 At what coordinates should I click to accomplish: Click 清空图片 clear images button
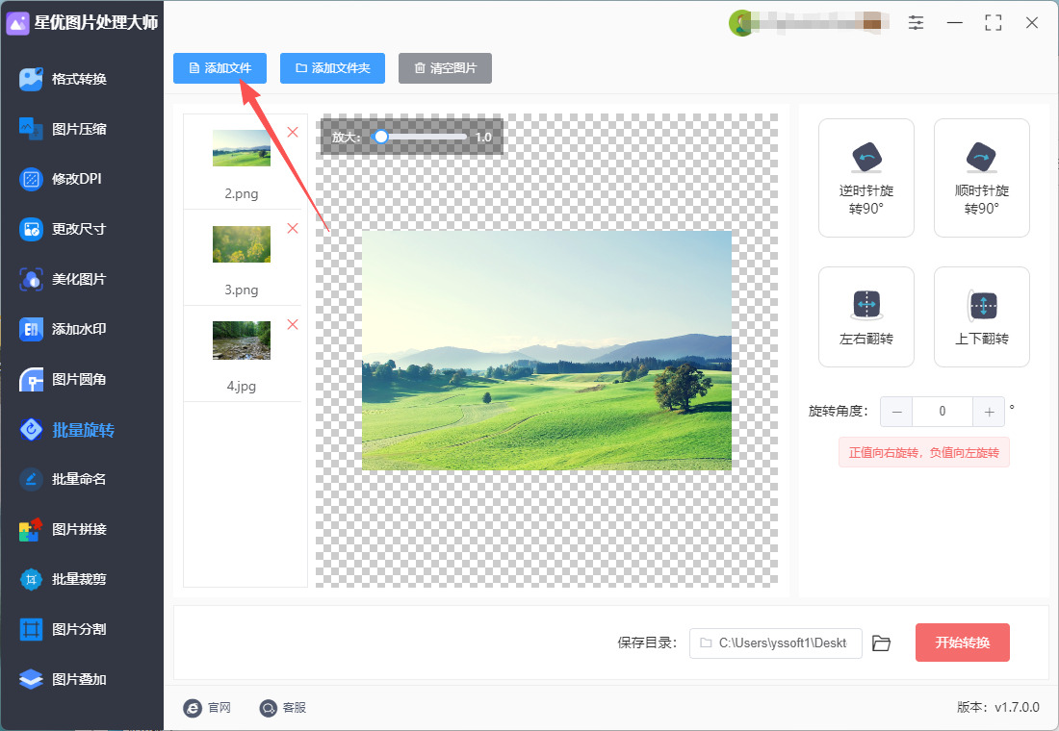[445, 68]
